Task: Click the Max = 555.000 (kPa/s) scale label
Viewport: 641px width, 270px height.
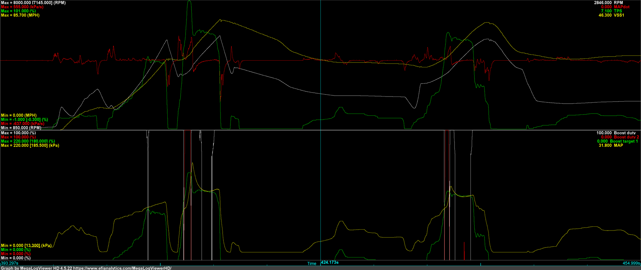Action: 22,7
